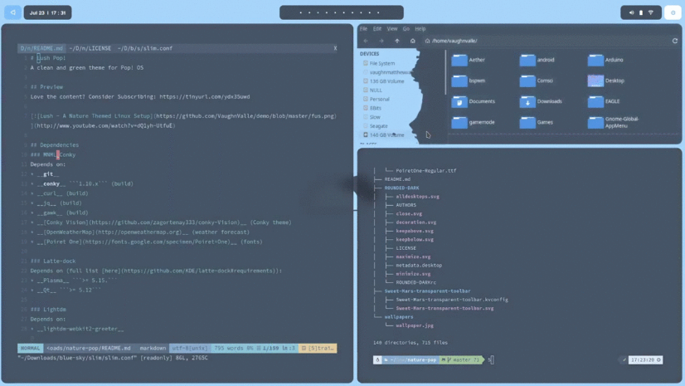
Task: Switch workspace using the dots indicator bar
Action: 341,12
